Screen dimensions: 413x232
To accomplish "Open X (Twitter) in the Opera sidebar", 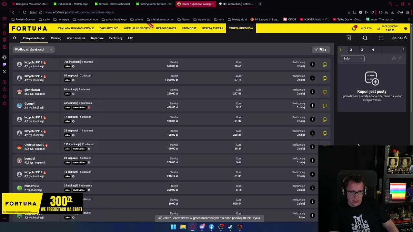I will click(x=4, y=72).
